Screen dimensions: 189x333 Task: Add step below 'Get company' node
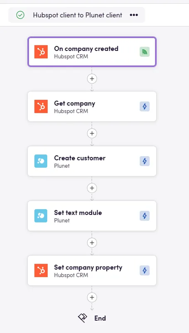(x=92, y=133)
